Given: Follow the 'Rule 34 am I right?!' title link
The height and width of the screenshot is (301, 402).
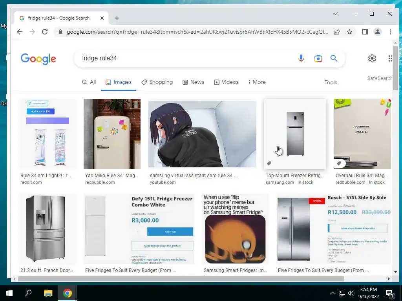Looking at the screenshot, I should click(x=46, y=176).
